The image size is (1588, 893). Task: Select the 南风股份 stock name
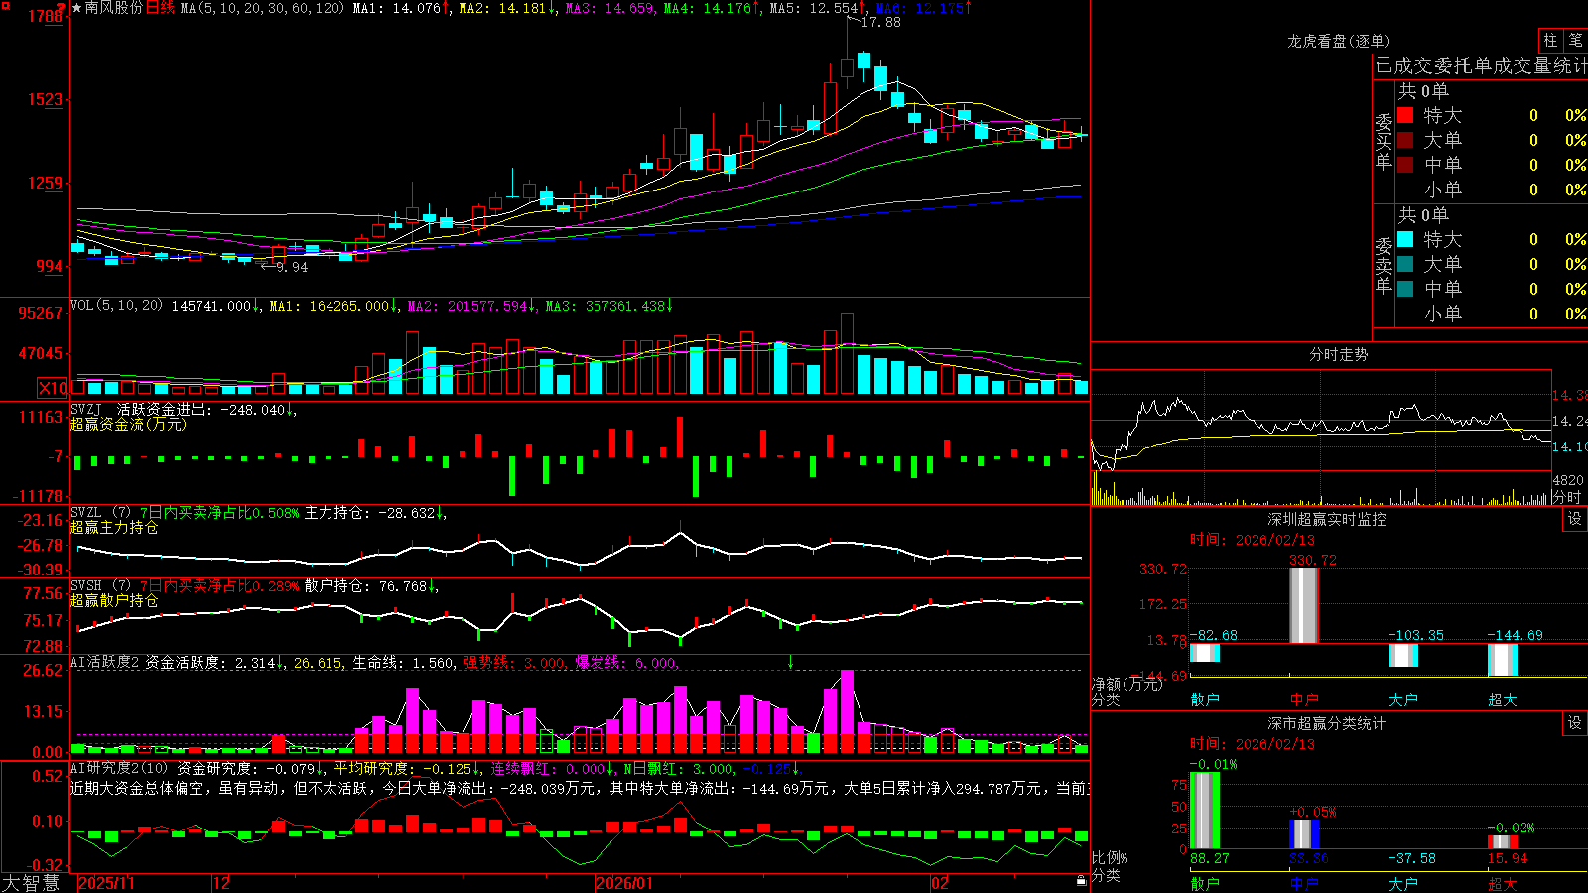[114, 8]
